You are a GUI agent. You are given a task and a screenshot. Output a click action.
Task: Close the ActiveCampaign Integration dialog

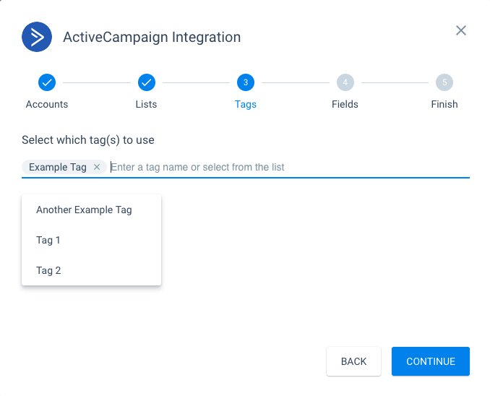(x=460, y=30)
